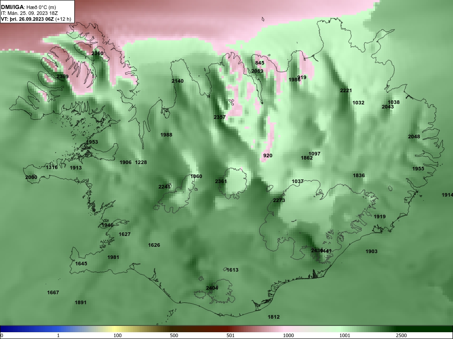
Task: Click the 1906 height value
Action: coord(125,162)
